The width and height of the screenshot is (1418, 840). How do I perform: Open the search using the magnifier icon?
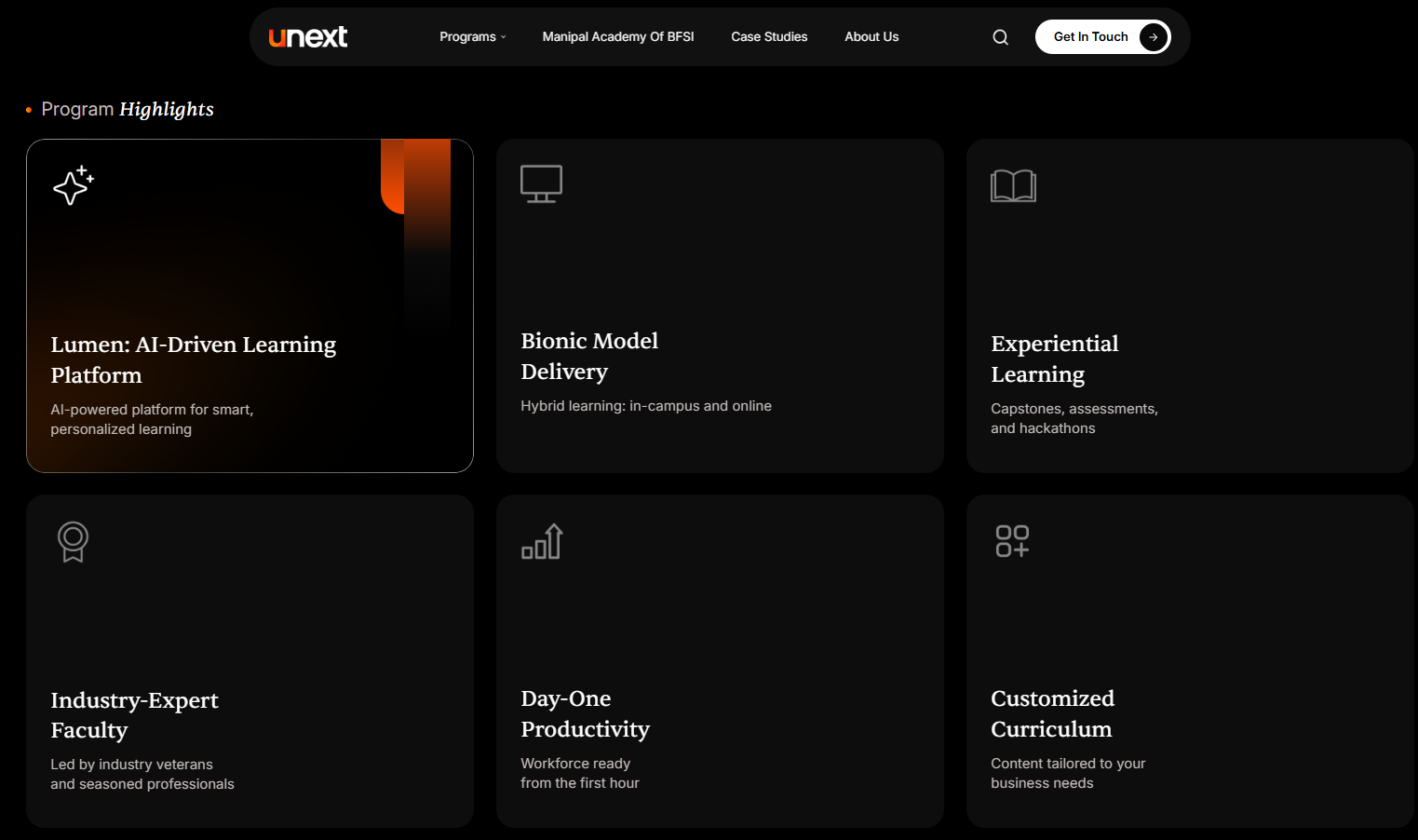[x=1000, y=36]
